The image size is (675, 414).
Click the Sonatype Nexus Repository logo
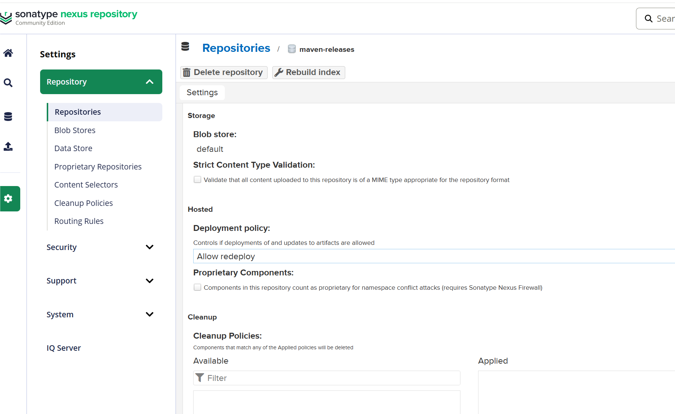69,17
